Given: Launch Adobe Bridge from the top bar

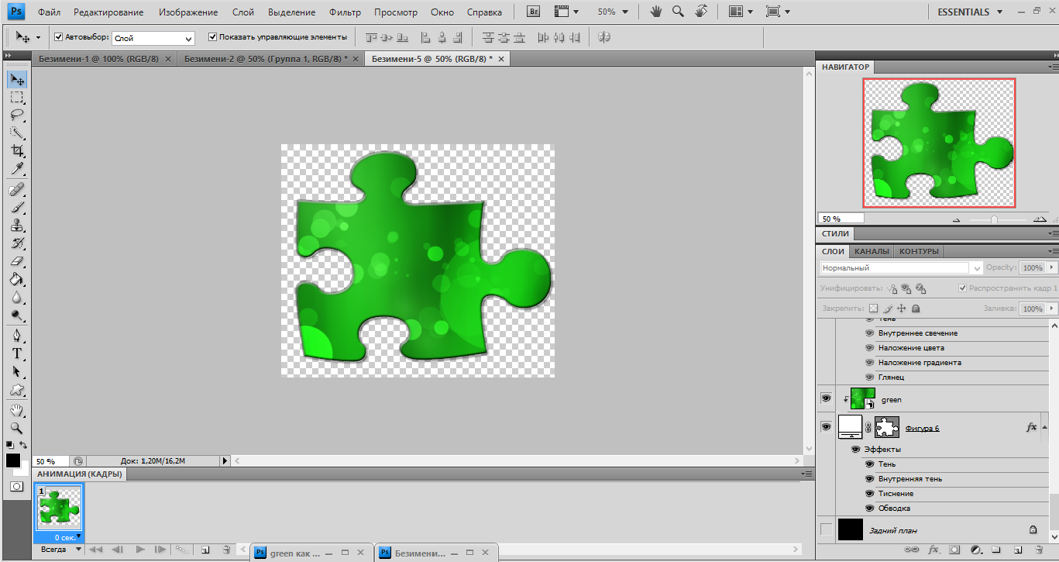Looking at the screenshot, I should pyautogui.click(x=533, y=12).
